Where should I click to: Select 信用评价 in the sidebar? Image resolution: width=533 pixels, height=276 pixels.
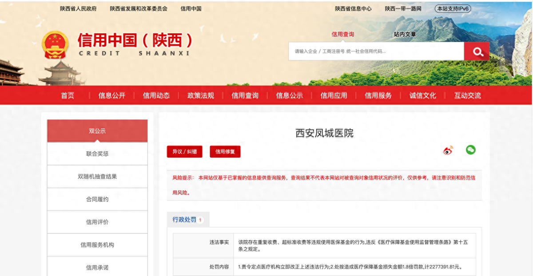pos(97,222)
